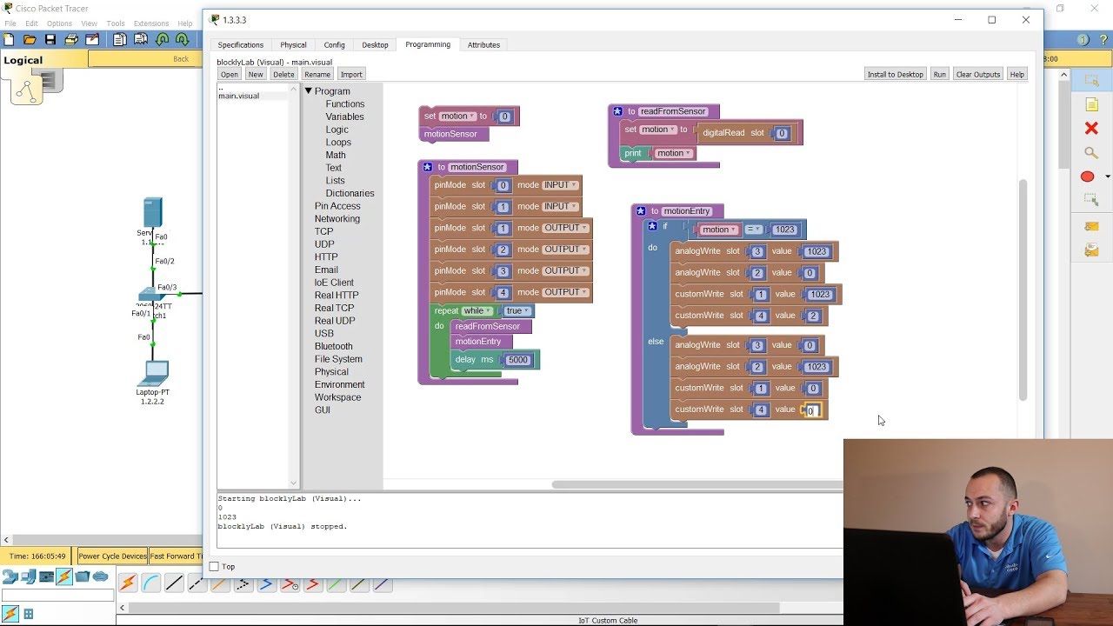
Task: Collapse the Program tree category
Action: (x=308, y=91)
